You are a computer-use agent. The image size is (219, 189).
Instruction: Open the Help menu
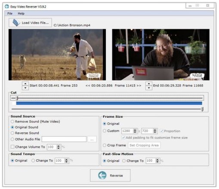point(21,13)
